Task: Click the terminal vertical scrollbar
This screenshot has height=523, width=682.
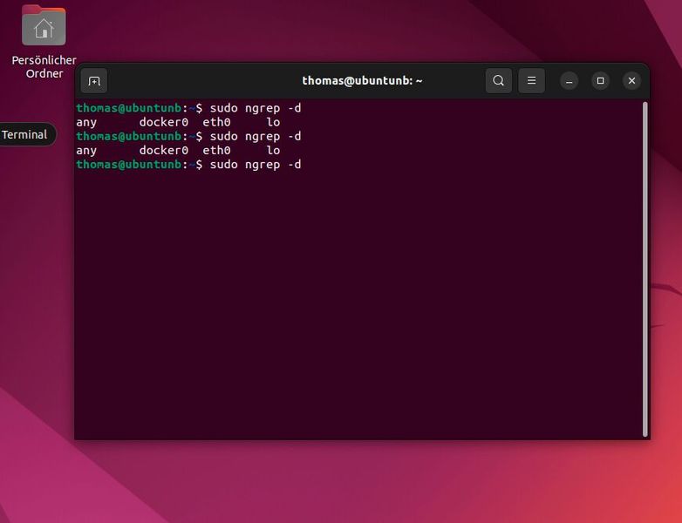Action: tap(645, 269)
